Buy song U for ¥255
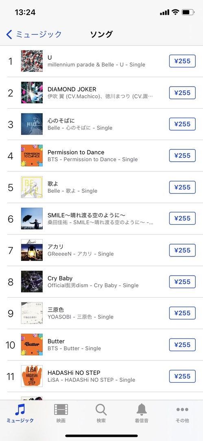 pyautogui.click(x=182, y=61)
